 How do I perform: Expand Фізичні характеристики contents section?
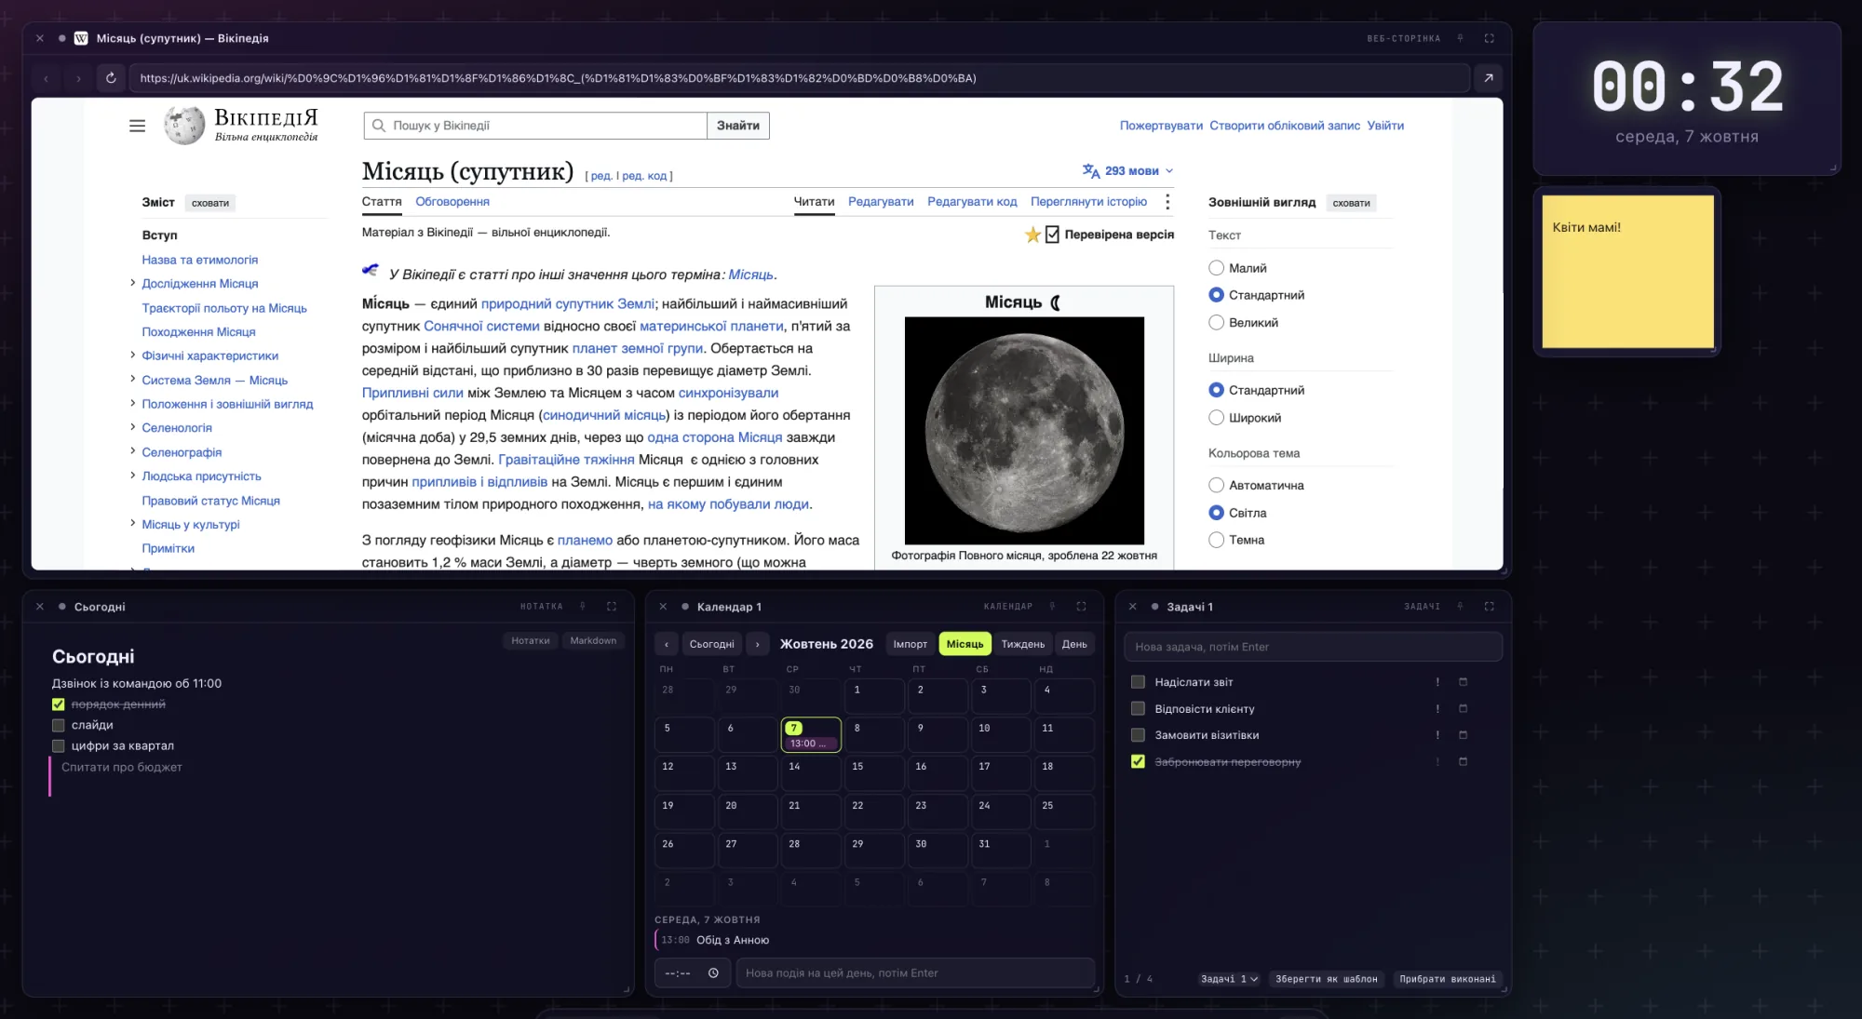[x=132, y=355]
